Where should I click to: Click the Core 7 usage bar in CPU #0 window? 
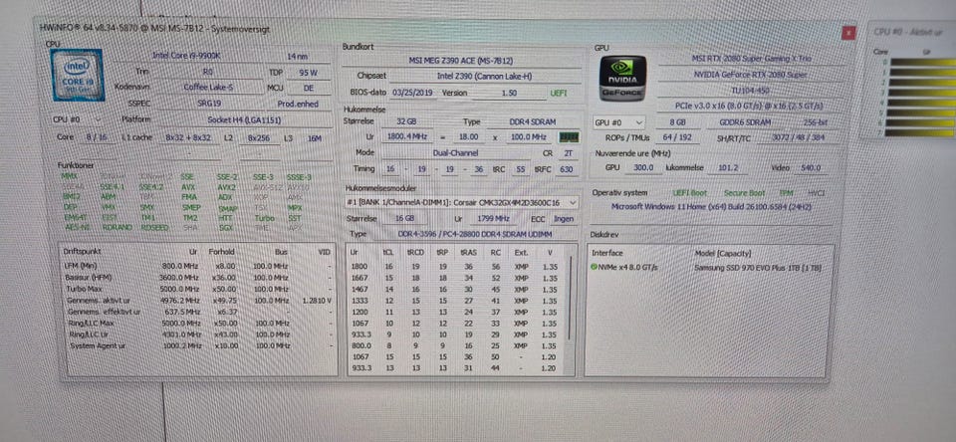pos(920,132)
